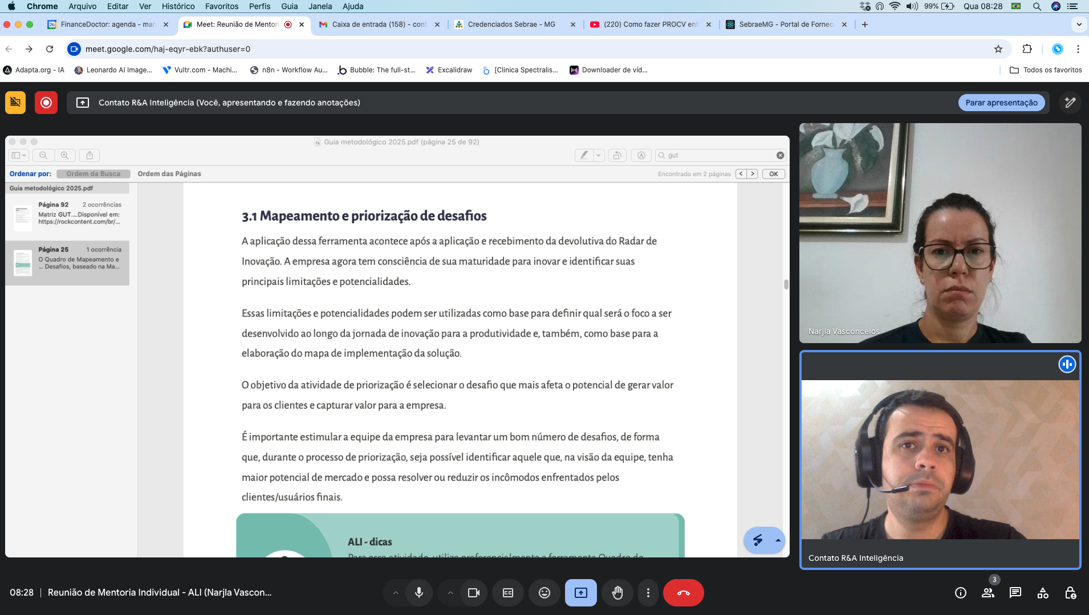Click the yellow notes icon in Meet
The width and height of the screenshot is (1089, 615).
pyautogui.click(x=15, y=103)
